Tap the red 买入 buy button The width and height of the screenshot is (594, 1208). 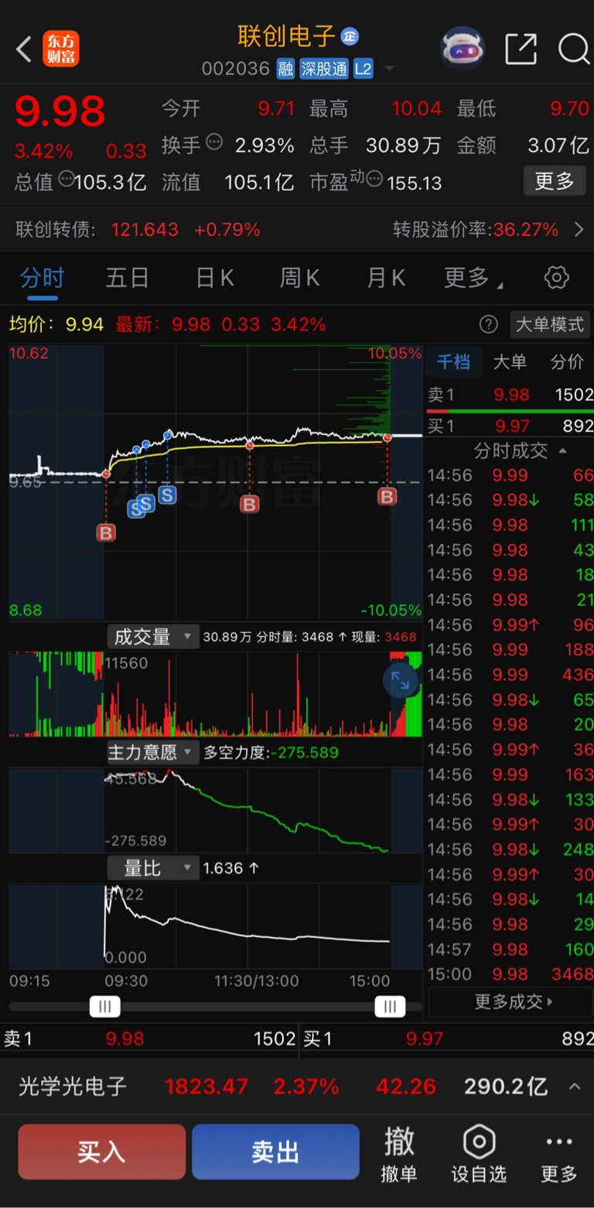102,1152
